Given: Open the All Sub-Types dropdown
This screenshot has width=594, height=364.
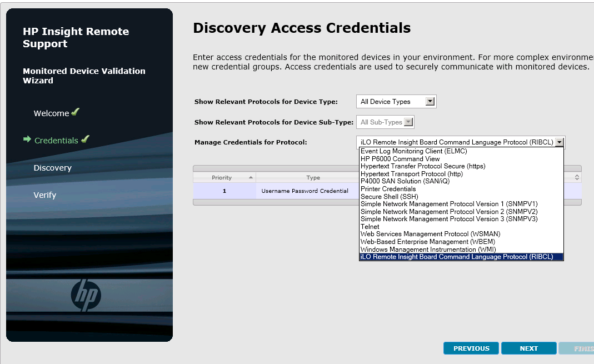Looking at the screenshot, I should point(408,122).
